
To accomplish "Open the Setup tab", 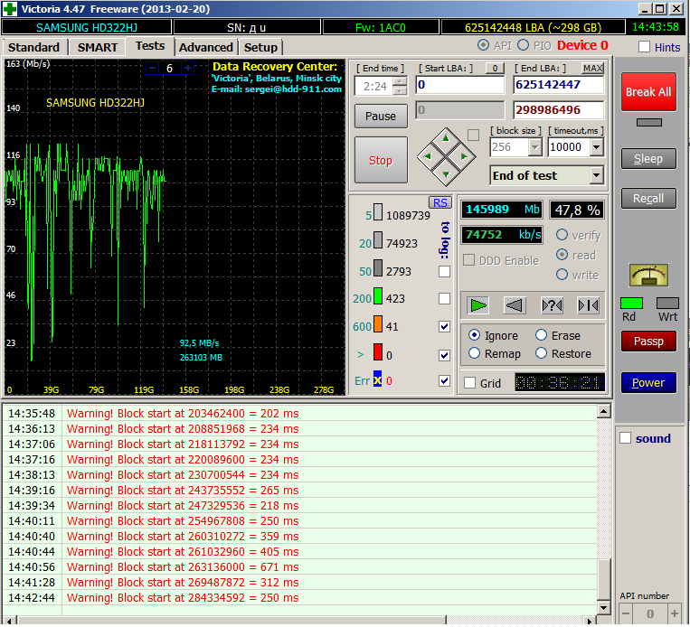I will point(260,48).
